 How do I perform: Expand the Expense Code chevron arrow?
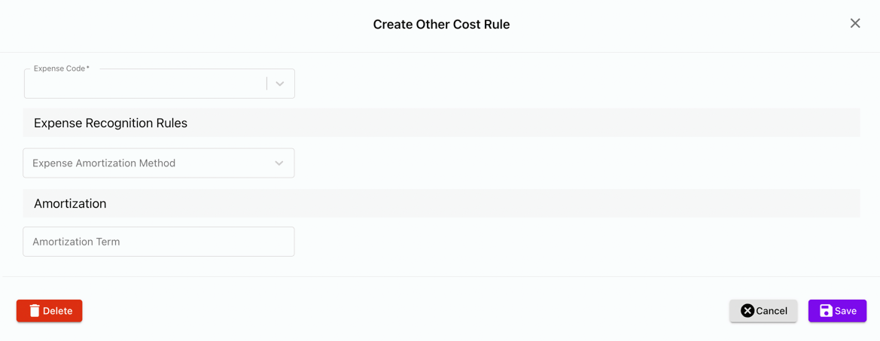pyautogui.click(x=280, y=84)
